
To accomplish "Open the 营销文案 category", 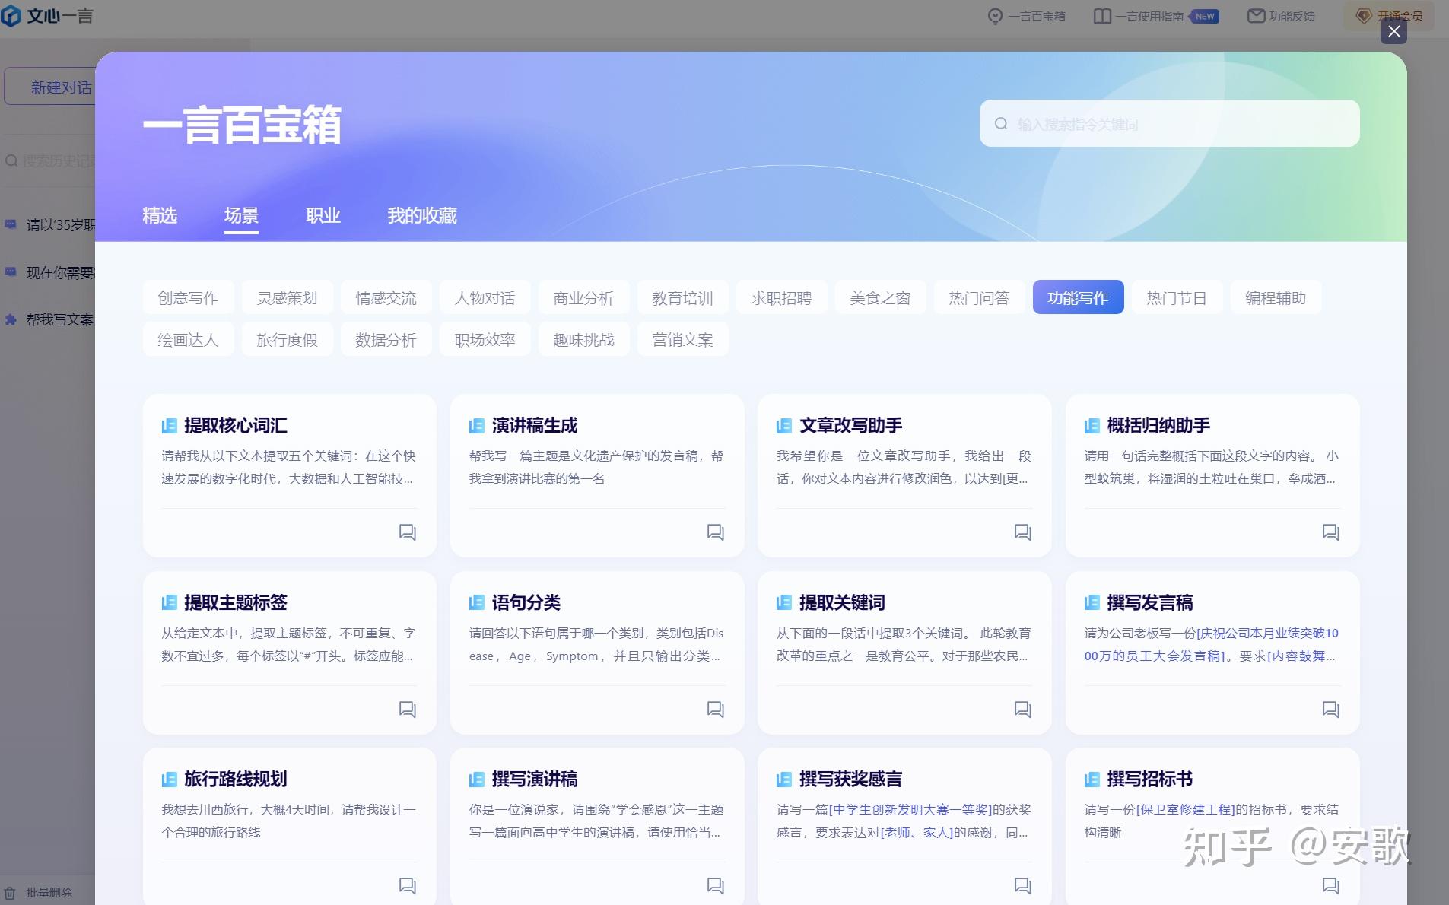I will click(682, 339).
